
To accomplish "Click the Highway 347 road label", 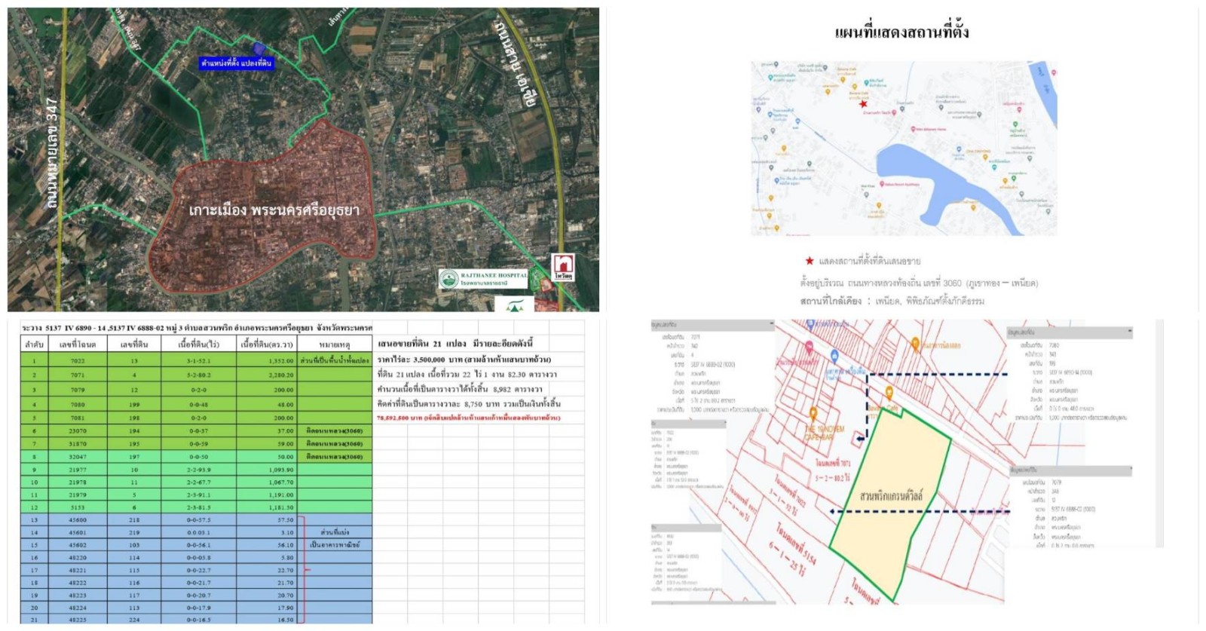I will 52,152.
